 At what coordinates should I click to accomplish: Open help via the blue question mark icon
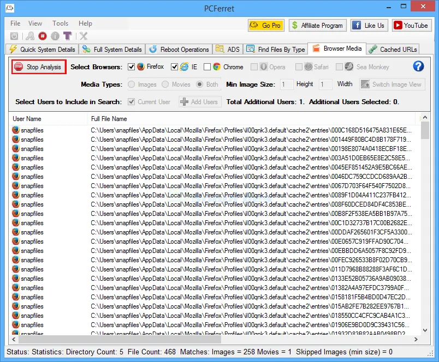[418, 67]
